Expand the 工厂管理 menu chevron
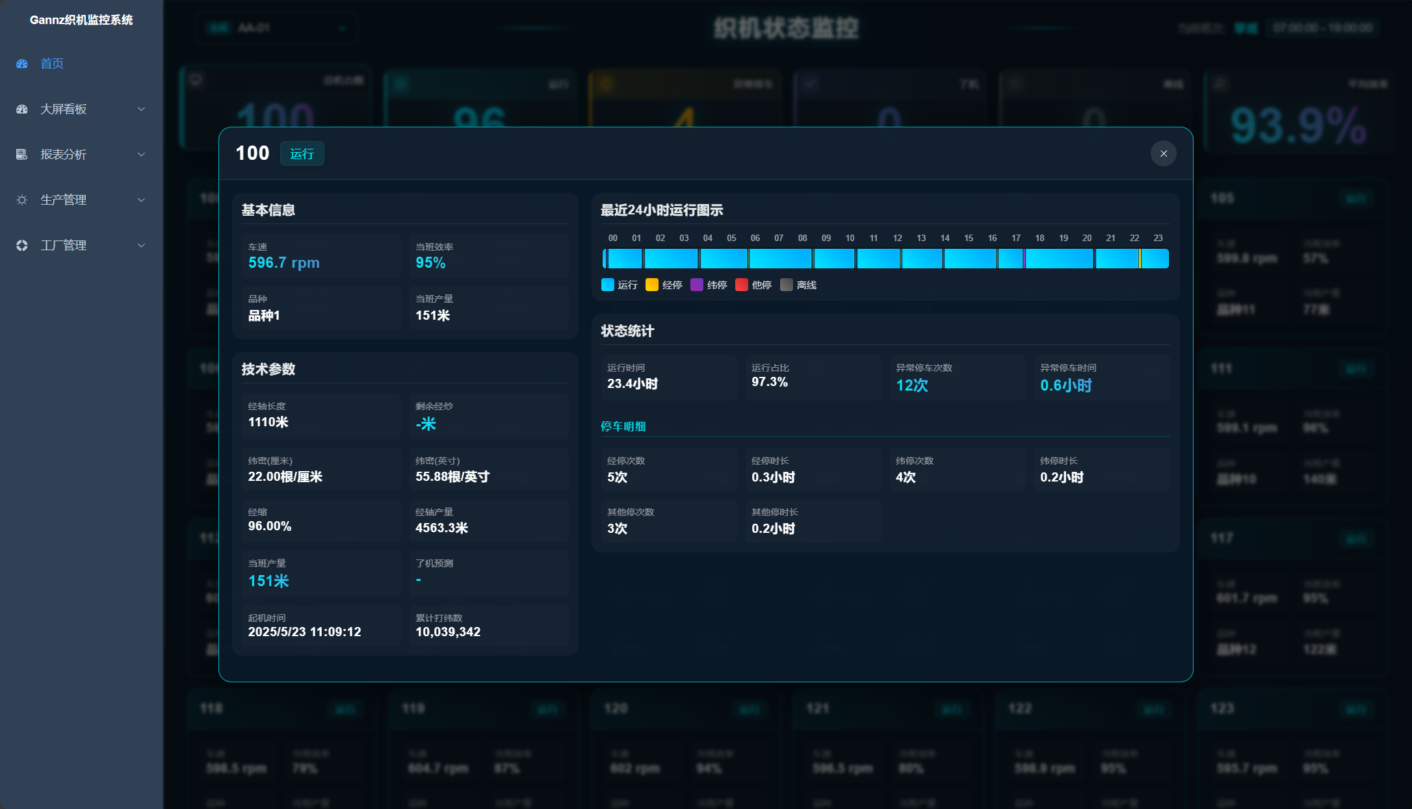This screenshot has height=809, width=1412. point(141,246)
